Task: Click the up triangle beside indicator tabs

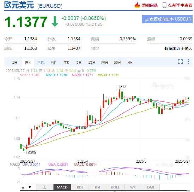Action: tap(23, 187)
